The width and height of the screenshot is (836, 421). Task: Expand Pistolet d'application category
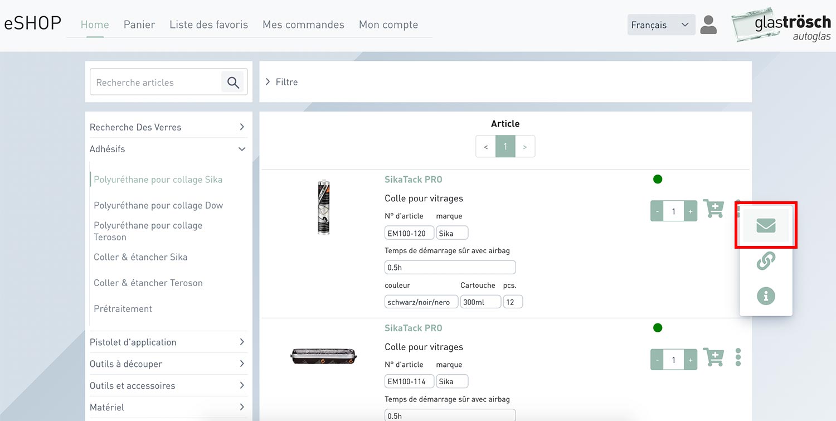point(168,342)
